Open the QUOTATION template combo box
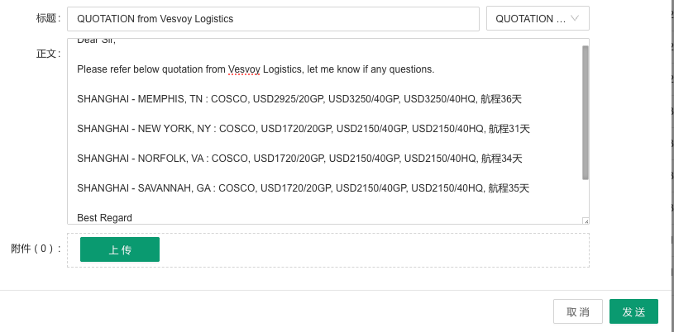 point(538,18)
